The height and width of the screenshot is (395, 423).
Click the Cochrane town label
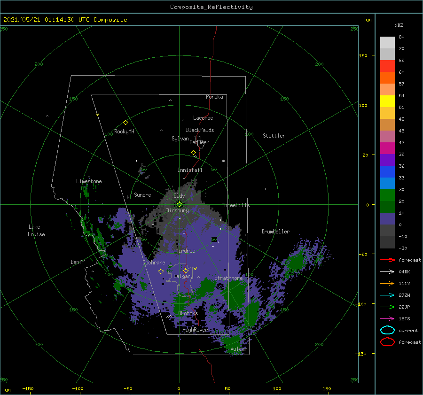coord(154,263)
